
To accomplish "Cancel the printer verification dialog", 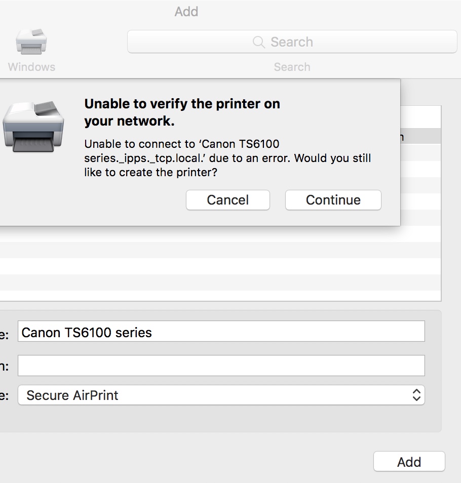I will point(228,200).
